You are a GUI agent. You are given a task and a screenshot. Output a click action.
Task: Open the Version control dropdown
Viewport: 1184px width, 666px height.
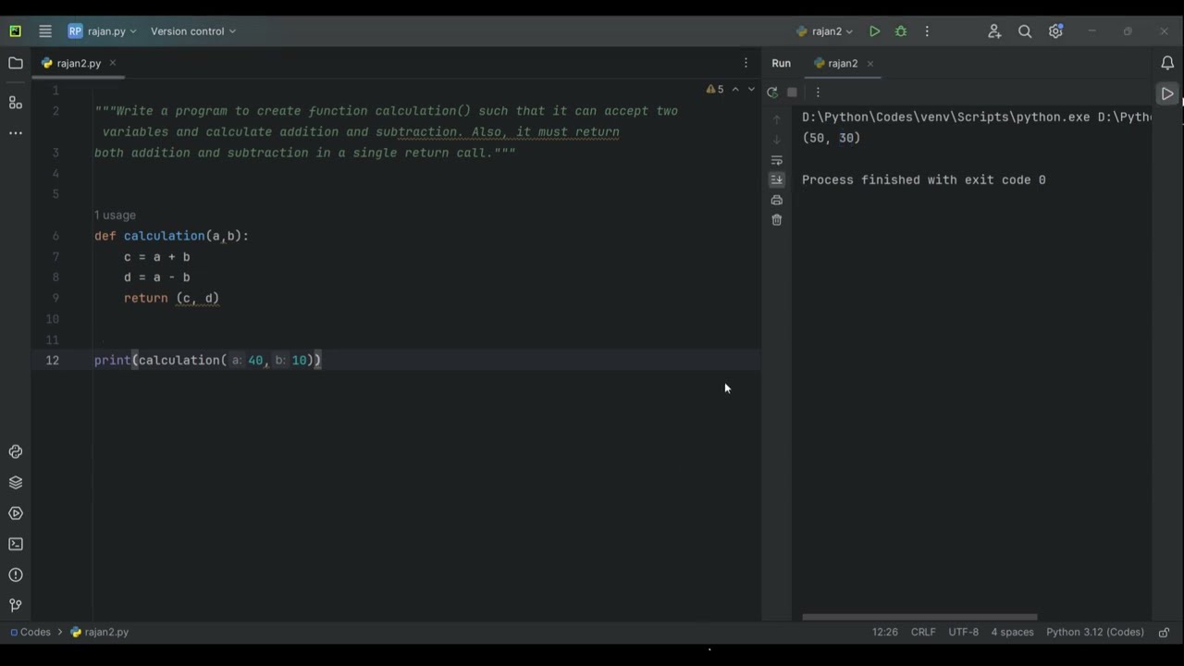coord(193,31)
